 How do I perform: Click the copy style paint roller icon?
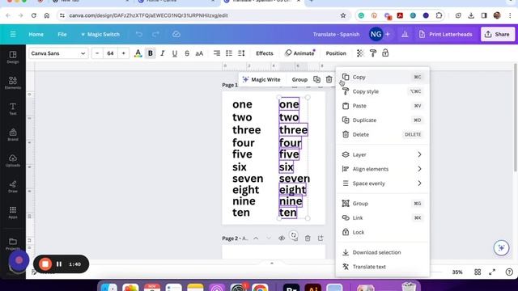(x=373, y=53)
